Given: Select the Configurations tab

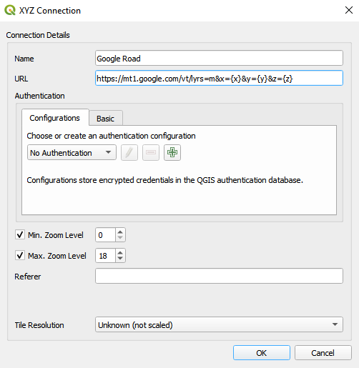Looking at the screenshot, I should click(55, 118).
